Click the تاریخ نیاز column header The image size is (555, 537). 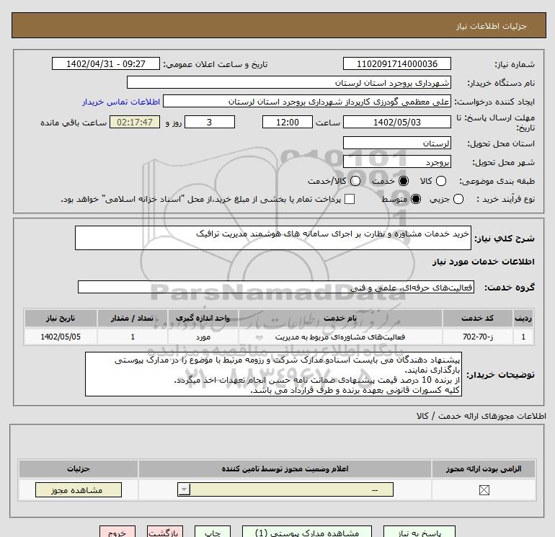point(61,318)
